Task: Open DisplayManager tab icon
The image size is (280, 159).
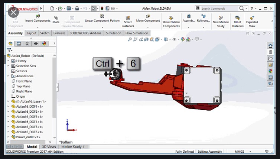Action: click(44, 44)
